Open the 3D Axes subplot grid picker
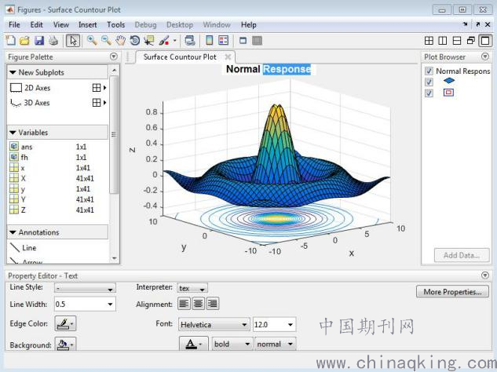The height and width of the screenshot is (372, 497). coord(99,103)
